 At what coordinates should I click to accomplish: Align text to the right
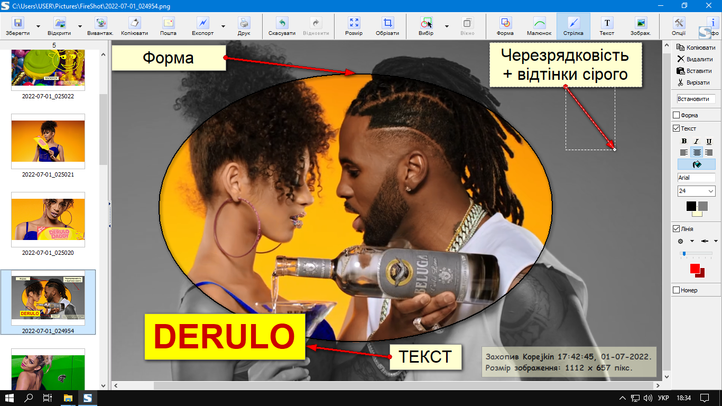(709, 153)
